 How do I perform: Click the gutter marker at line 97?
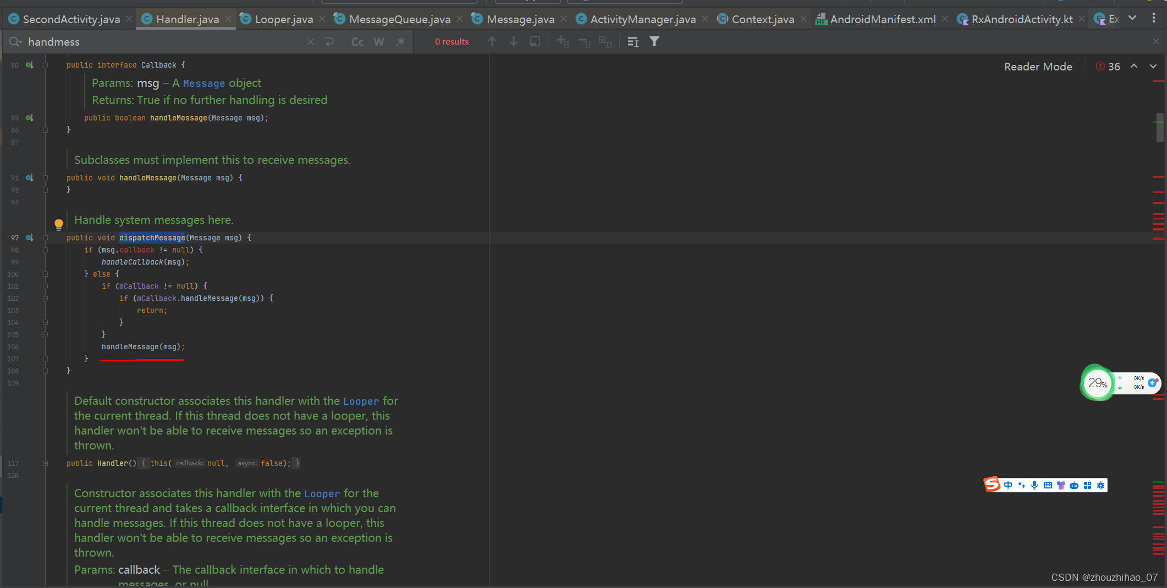click(x=30, y=238)
